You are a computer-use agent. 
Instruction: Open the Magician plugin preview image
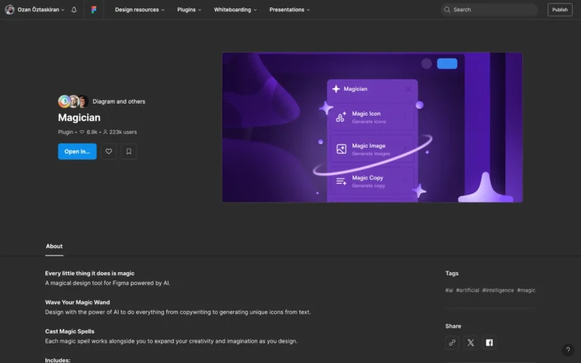372,127
